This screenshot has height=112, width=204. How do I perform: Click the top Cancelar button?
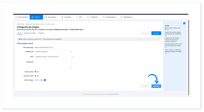(x=145, y=33)
